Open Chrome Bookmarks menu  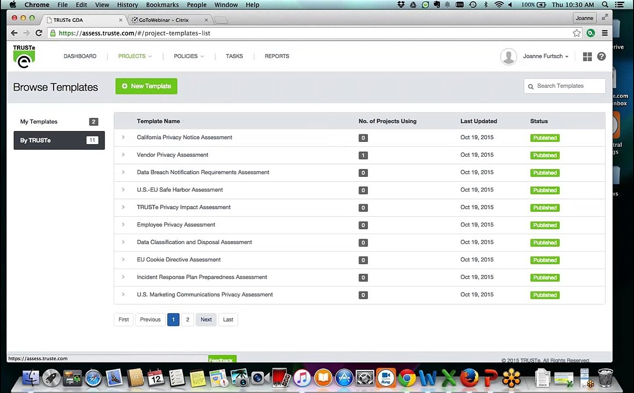point(162,5)
